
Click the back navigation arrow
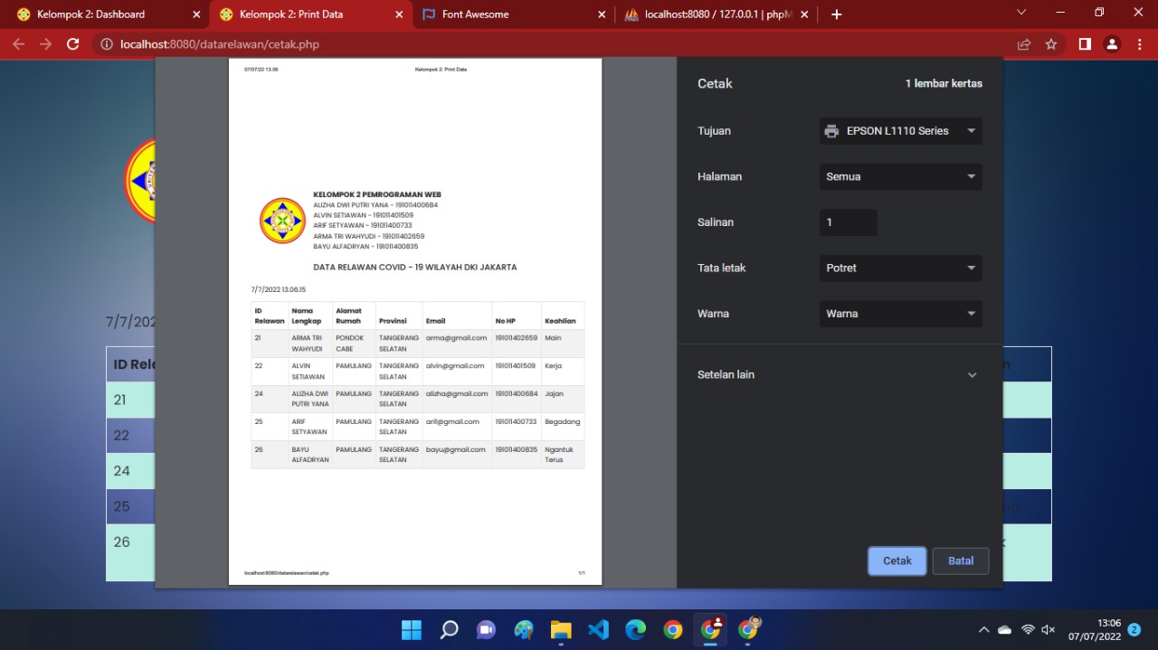click(x=18, y=42)
